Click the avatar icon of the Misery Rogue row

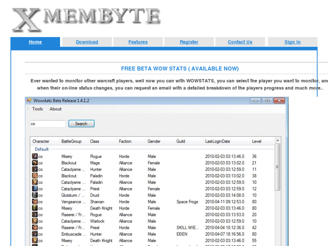(35, 156)
